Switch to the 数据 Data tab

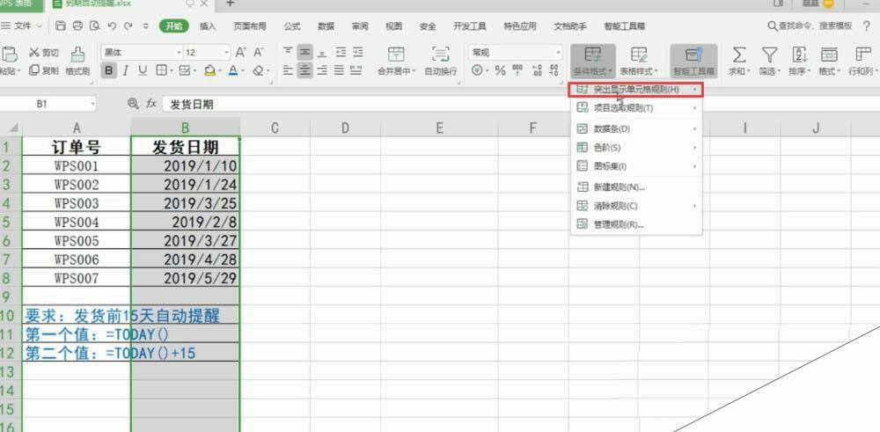click(x=326, y=26)
